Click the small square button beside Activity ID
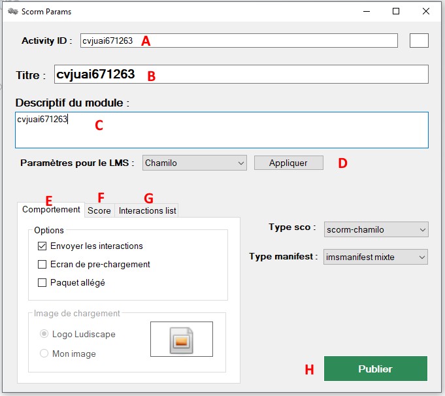The height and width of the screenshot is (396, 445). [x=419, y=41]
